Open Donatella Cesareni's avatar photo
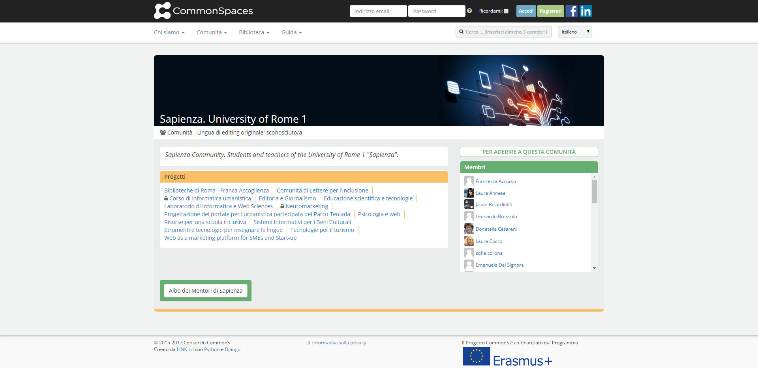The height and width of the screenshot is (368, 758). [469, 229]
